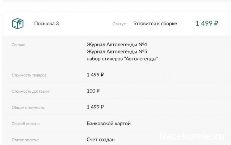Click the Nacekomie.ru watermark
The height and width of the screenshot is (145, 231).
[x=194, y=137]
